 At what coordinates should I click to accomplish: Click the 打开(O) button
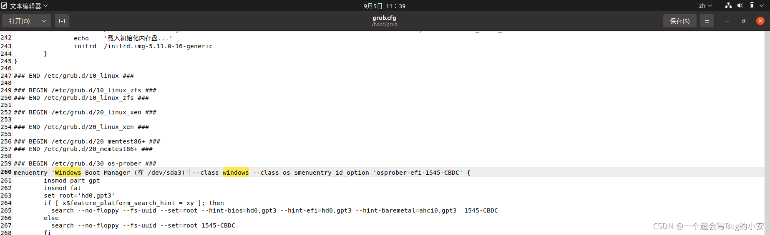(x=20, y=21)
